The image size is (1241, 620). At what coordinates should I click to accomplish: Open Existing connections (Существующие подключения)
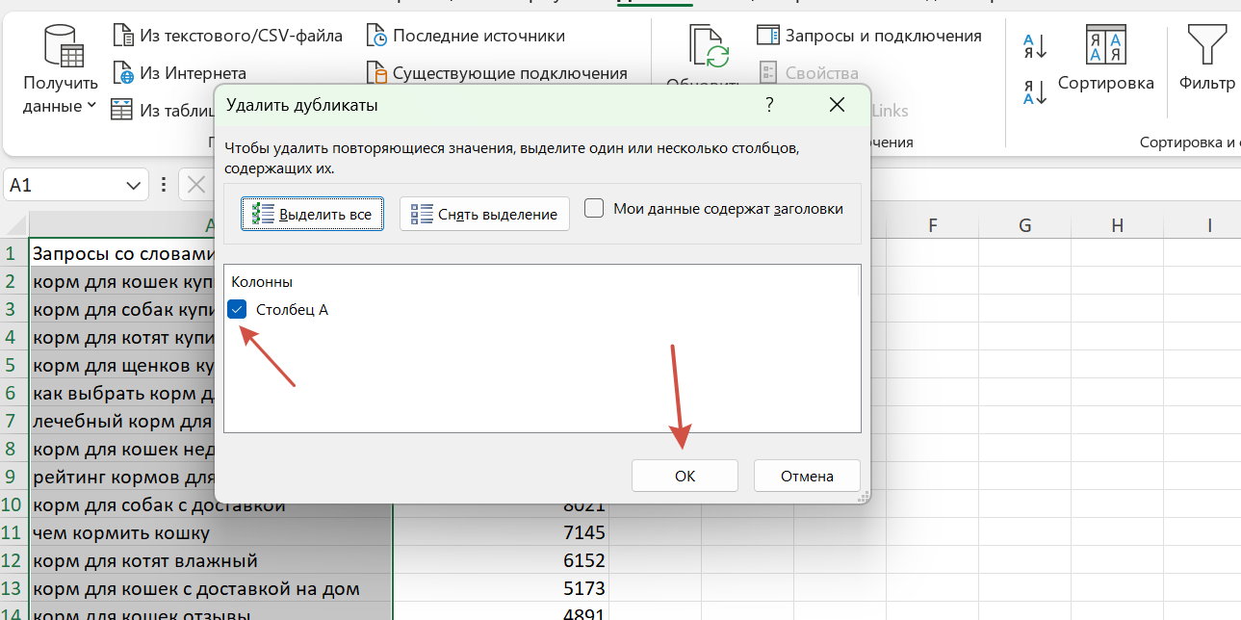tap(497, 73)
